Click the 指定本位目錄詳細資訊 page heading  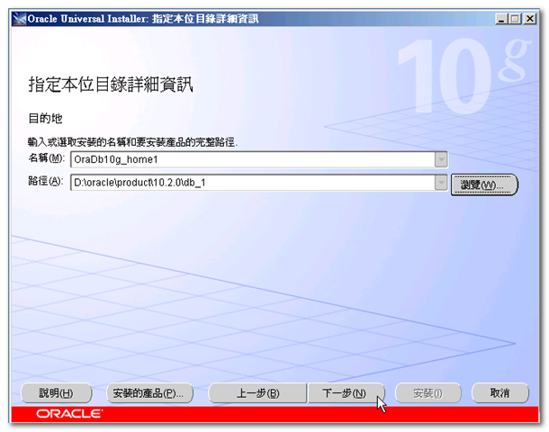click(x=111, y=85)
